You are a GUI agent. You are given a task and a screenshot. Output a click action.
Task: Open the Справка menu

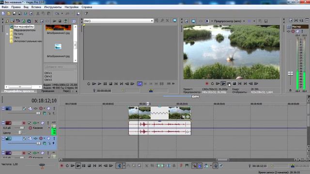click(87, 7)
